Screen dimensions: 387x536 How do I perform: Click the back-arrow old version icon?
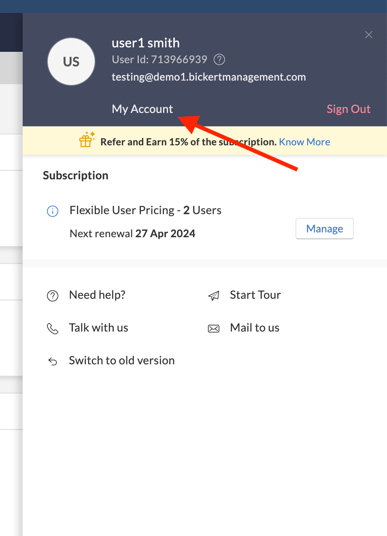pos(53,361)
